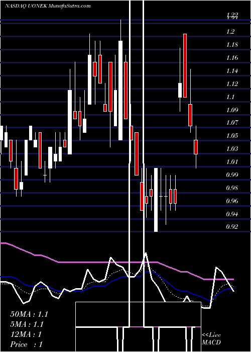This screenshot has width=251, height=352.
Task: Click the 0.98 price axis label
Action: coord(232,188)
